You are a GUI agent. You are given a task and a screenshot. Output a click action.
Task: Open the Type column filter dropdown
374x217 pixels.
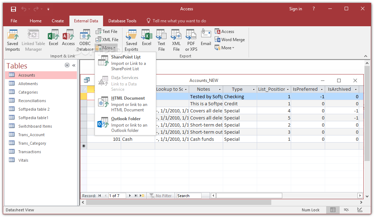point(254,89)
